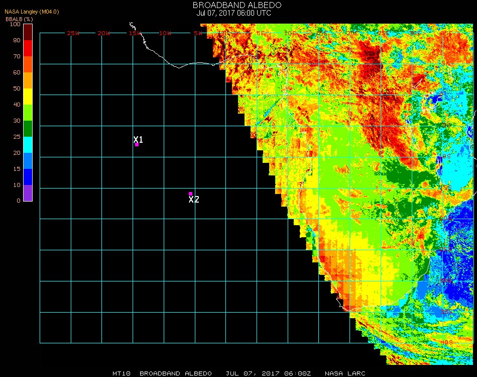477x377 pixels.
Task: Click the dark maroon 80–100% legend swatch
Action: tap(28, 32)
